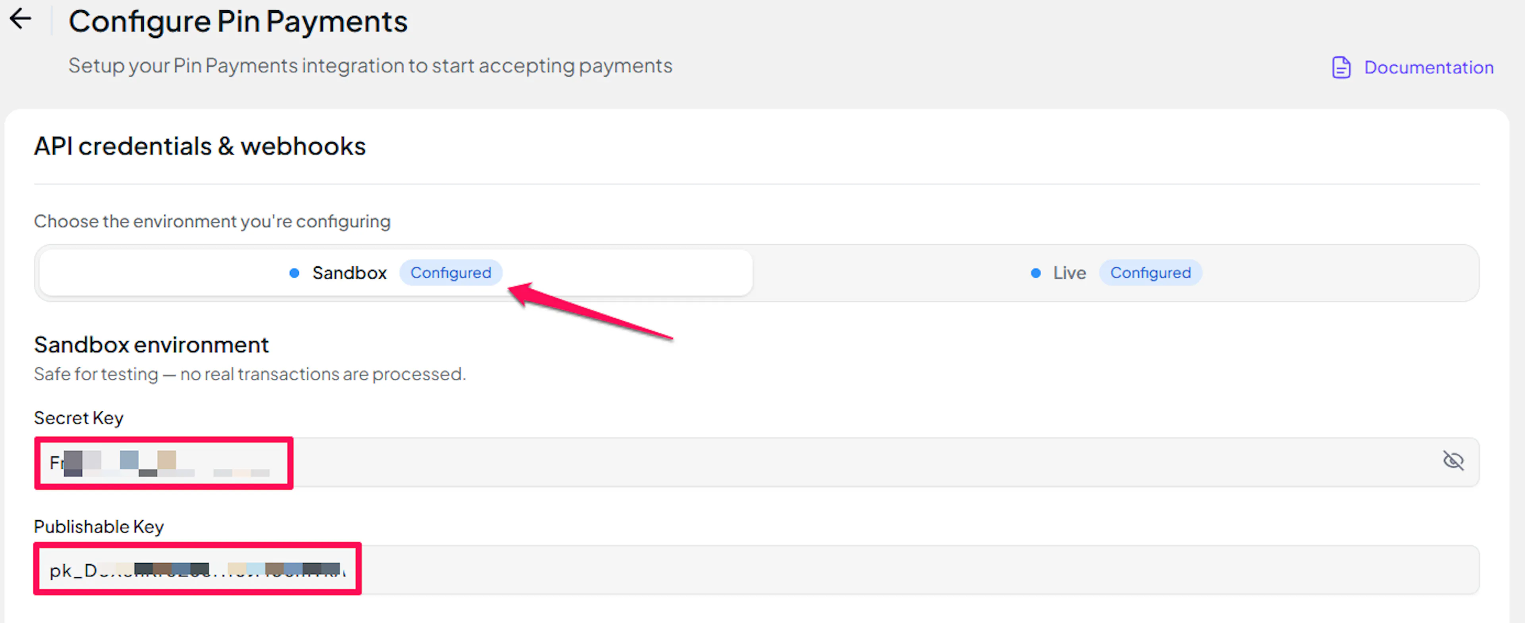Click the API credentials & webhooks heading
Viewport: 1525px width, 623px height.
200,147
